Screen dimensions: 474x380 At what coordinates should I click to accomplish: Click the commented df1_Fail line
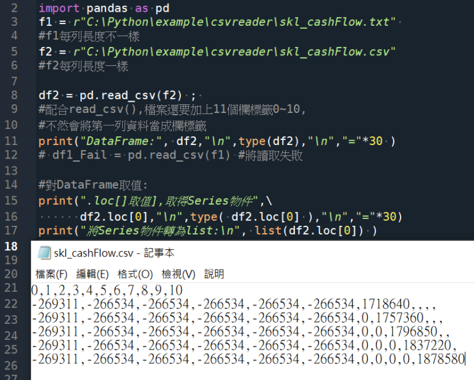(170, 155)
